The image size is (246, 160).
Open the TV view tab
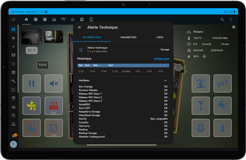click(x=82, y=19)
